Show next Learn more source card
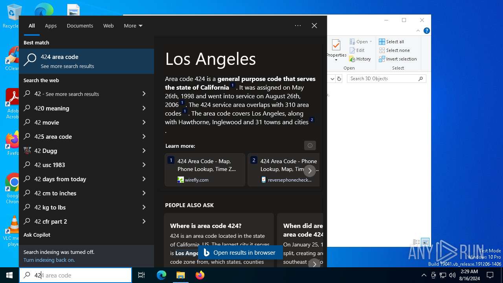The width and height of the screenshot is (503, 283). tap(310, 171)
